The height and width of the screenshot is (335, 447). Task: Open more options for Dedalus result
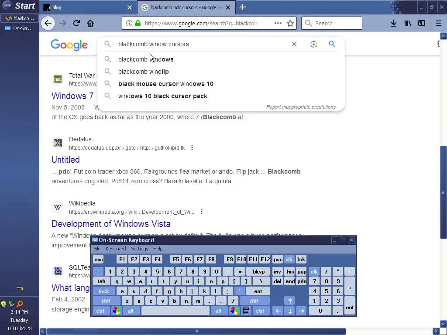point(192,147)
